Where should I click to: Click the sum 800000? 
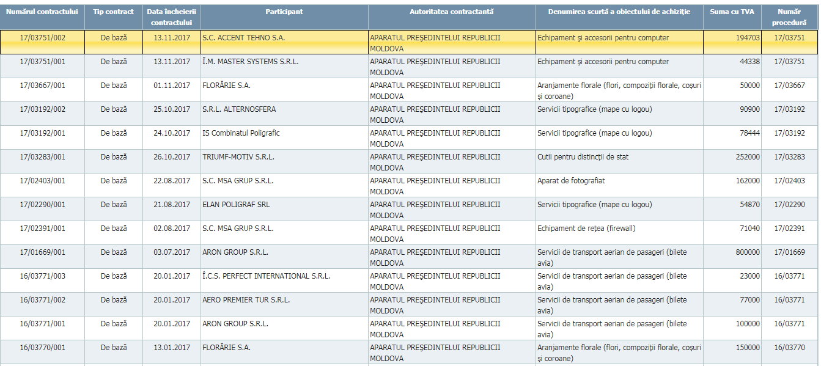pyautogui.click(x=748, y=252)
